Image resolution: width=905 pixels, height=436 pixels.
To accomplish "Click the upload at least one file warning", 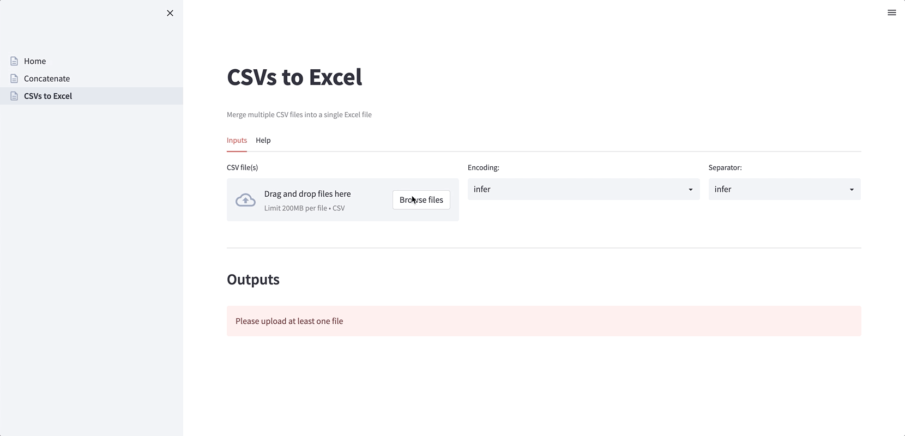I will click(289, 321).
